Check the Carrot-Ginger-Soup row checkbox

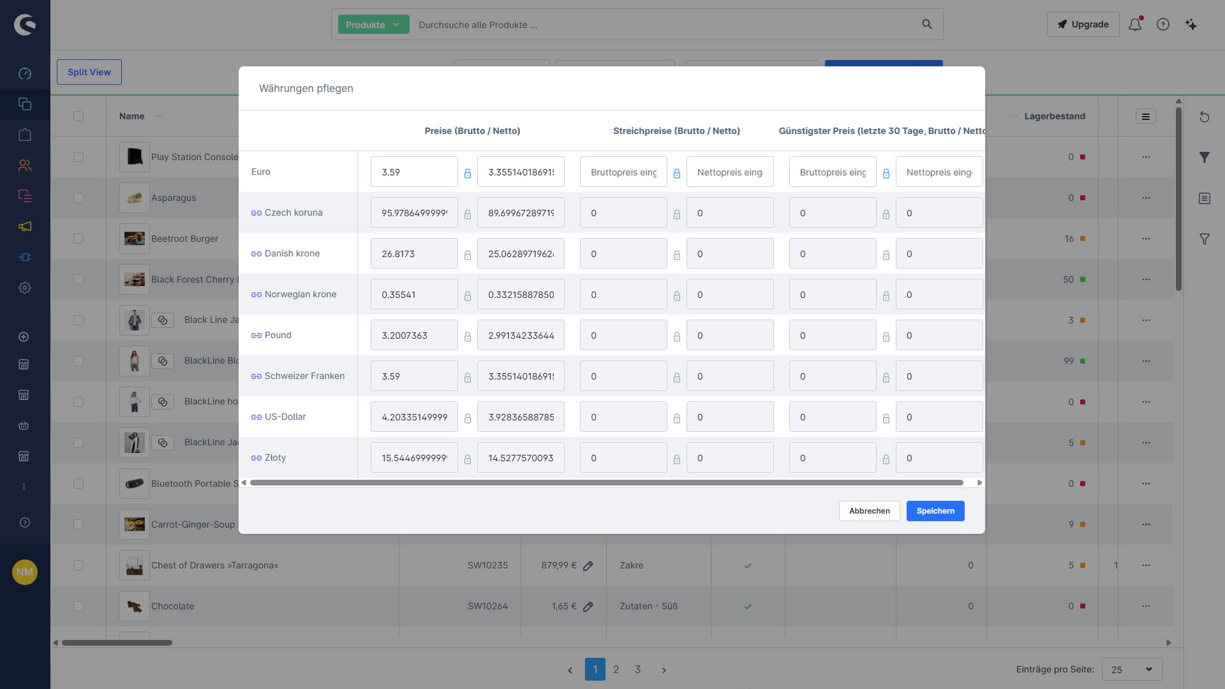click(78, 524)
